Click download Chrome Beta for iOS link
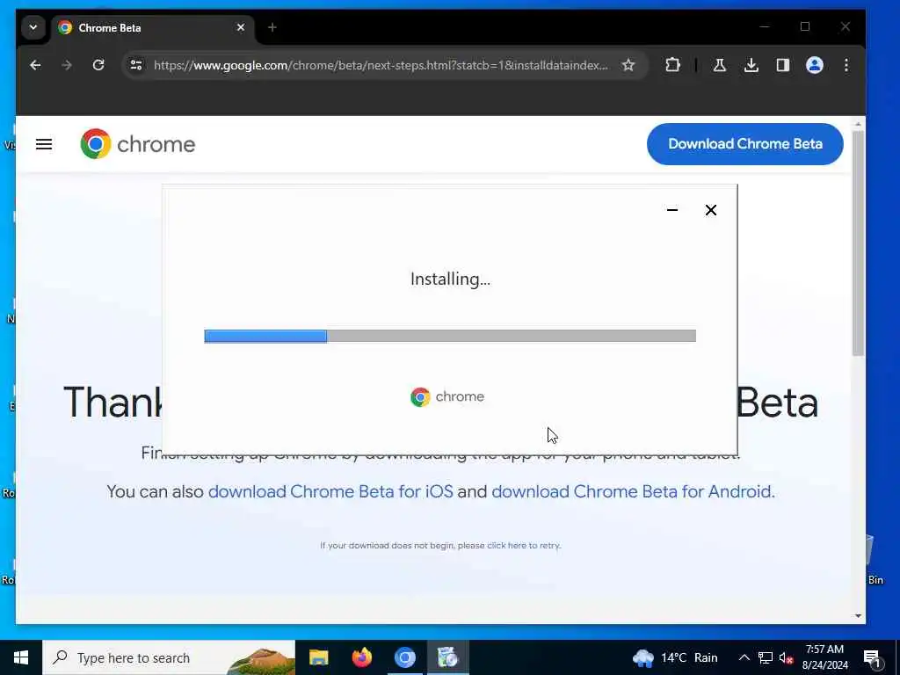The image size is (900, 675). pyautogui.click(x=330, y=492)
